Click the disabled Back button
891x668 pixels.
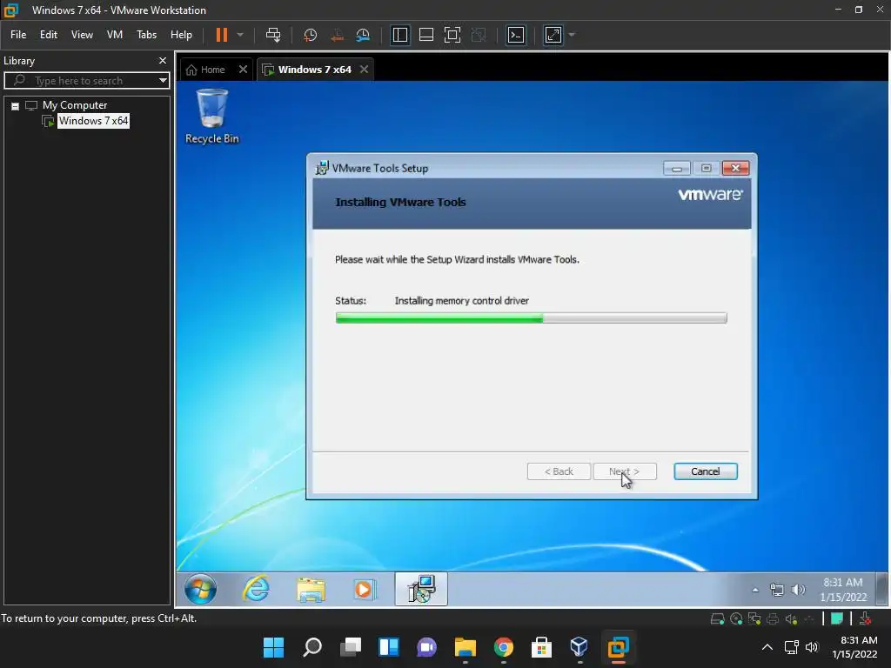point(559,471)
